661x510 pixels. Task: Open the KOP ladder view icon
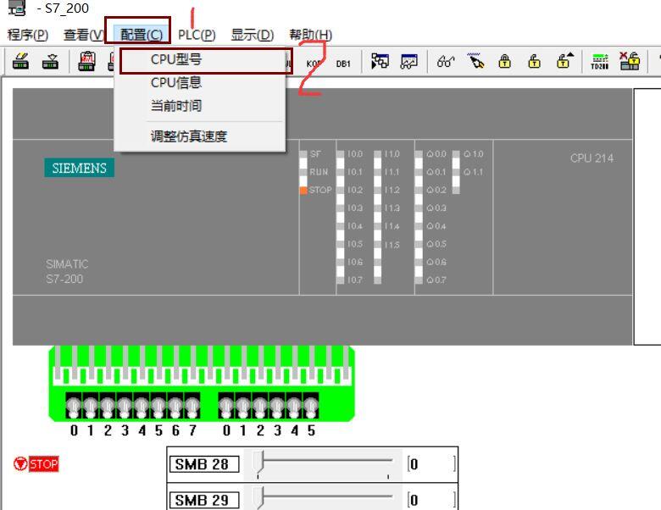[314, 64]
